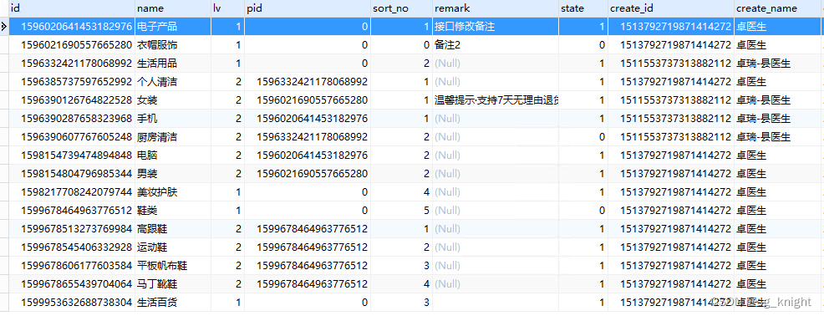Click the id column header

72,8
